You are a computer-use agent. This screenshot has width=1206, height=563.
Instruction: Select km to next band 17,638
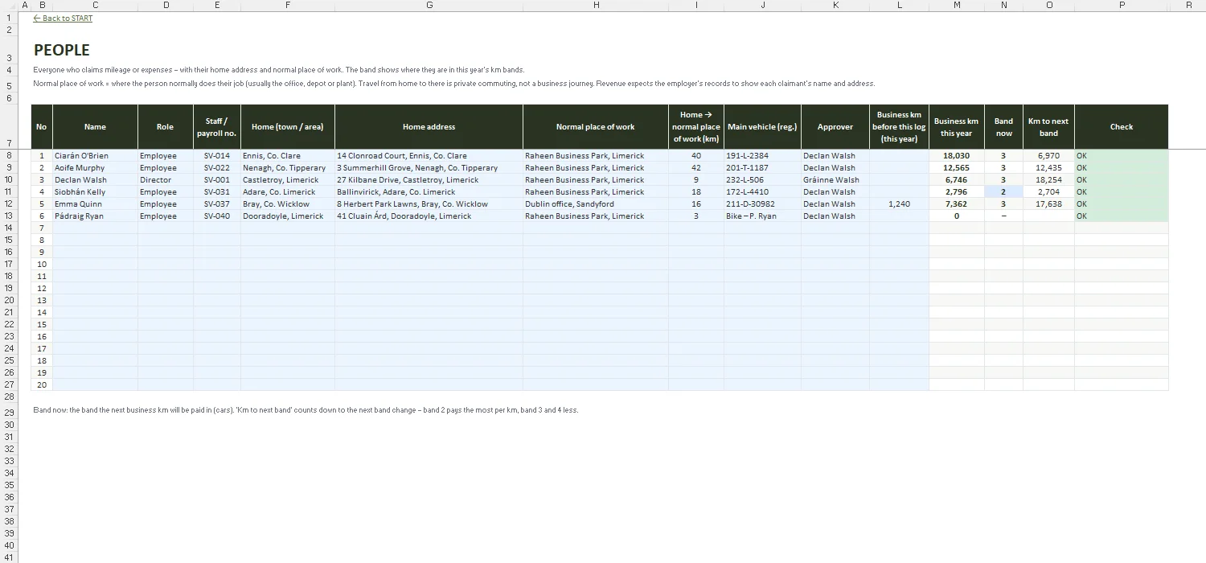pos(1048,203)
